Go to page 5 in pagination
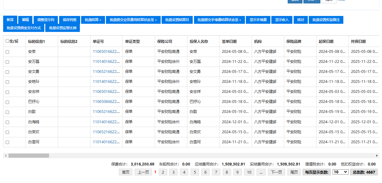Screen dimensions: 382x183 [195, 172]
